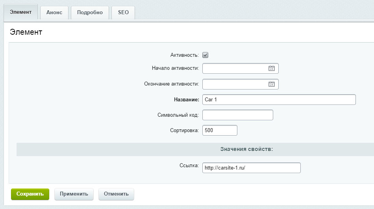Click the Значения свойств section header

[x=246, y=149]
